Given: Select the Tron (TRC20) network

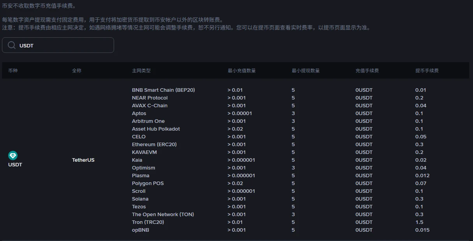Looking at the screenshot, I should point(148,222).
